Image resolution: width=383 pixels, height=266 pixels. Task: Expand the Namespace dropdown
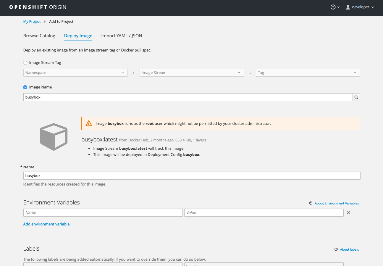75,73
